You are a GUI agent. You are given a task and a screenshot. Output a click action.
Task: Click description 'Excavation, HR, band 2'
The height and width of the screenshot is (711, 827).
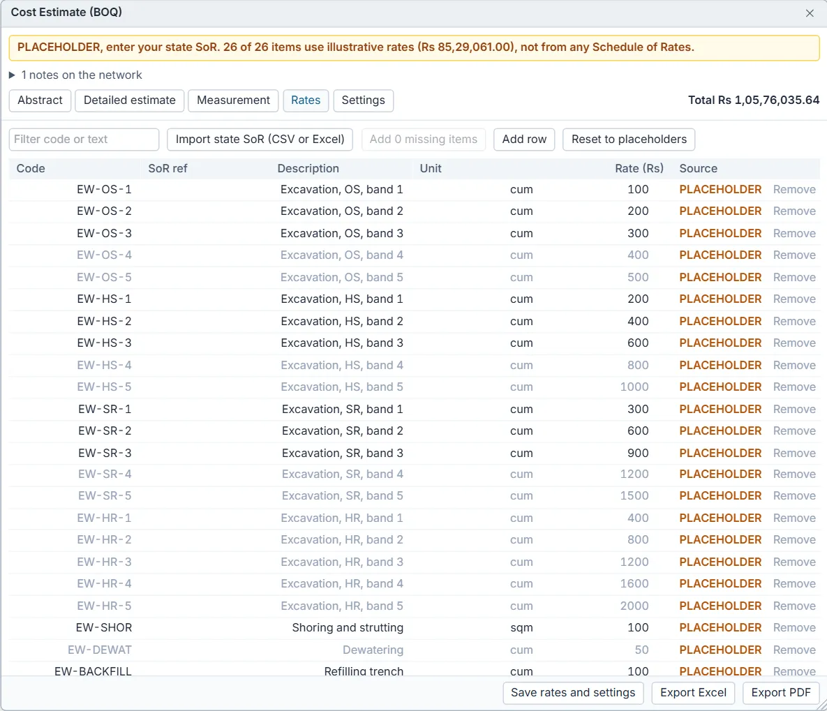342,539
